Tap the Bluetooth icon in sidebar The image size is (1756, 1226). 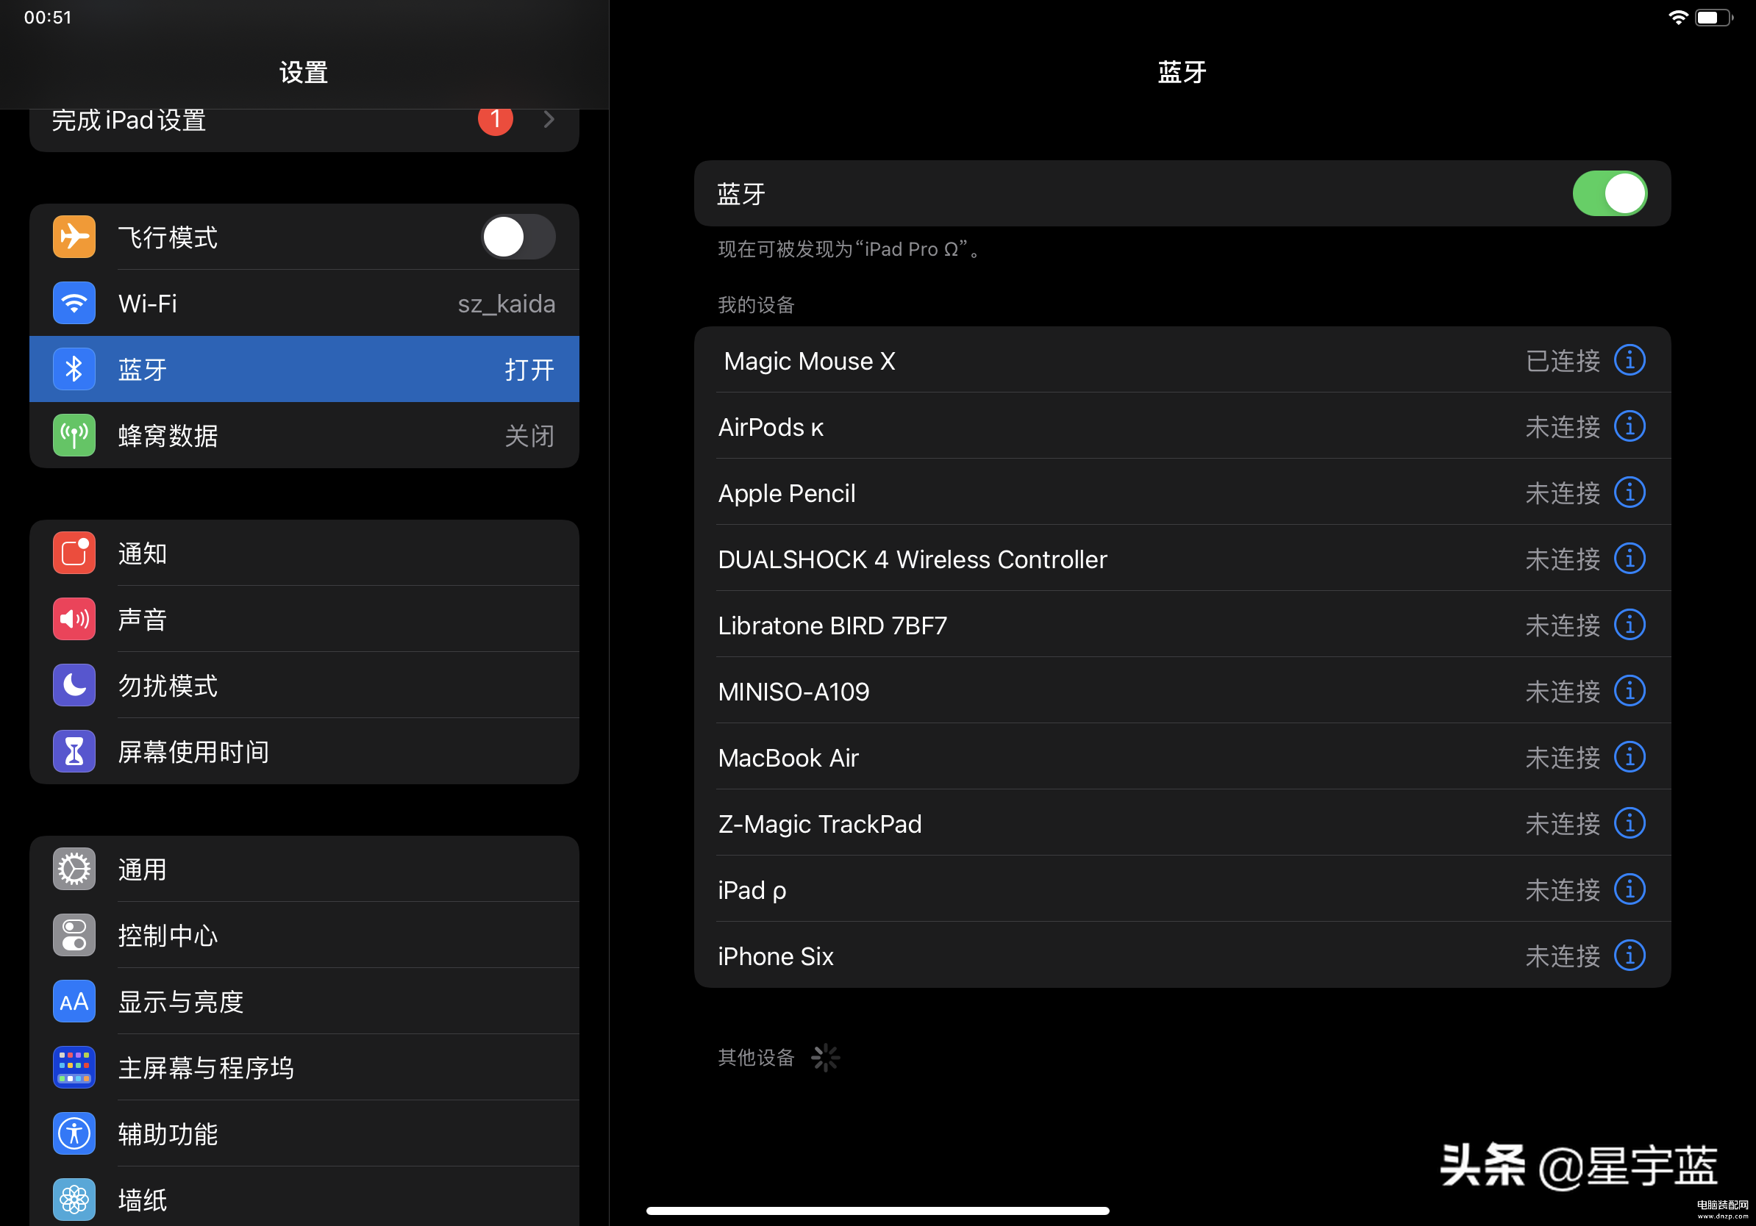coord(74,369)
